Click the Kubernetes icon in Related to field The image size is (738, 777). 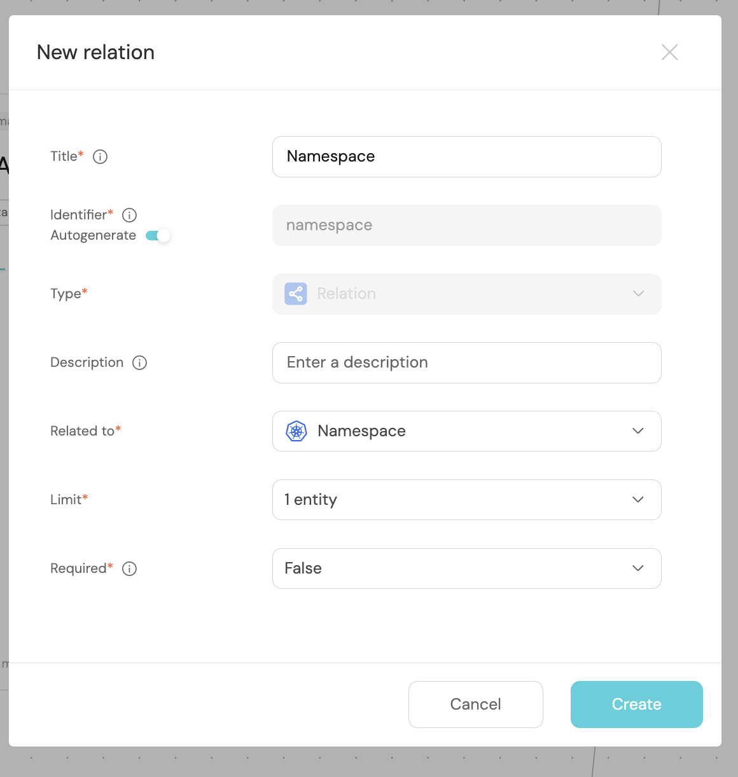(x=296, y=431)
